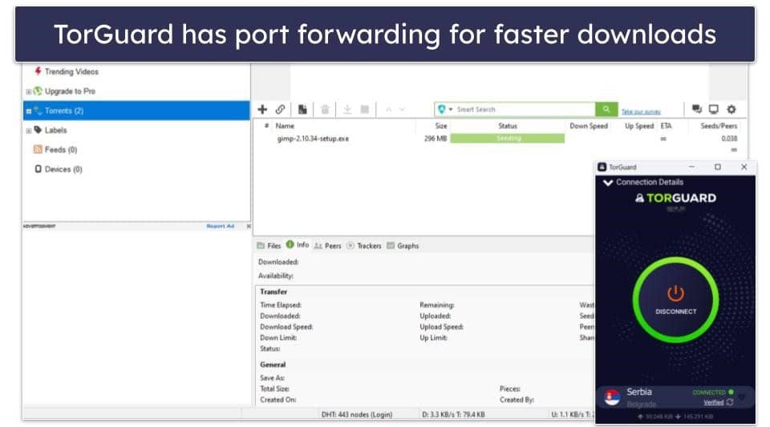Screen dimensions: 770x427
Task: Click the Serbia server location in TorGuard
Action: click(x=639, y=392)
